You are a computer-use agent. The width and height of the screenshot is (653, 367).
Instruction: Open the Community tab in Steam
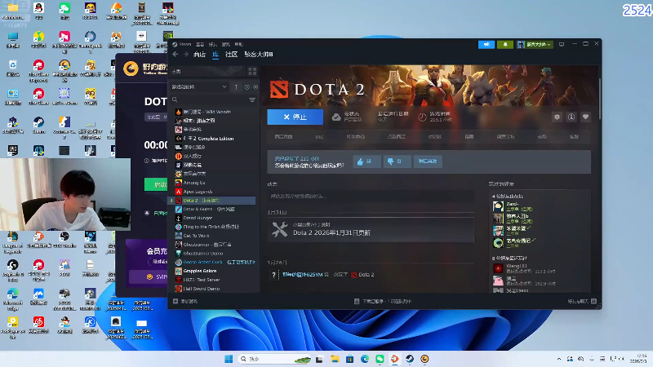click(x=231, y=55)
